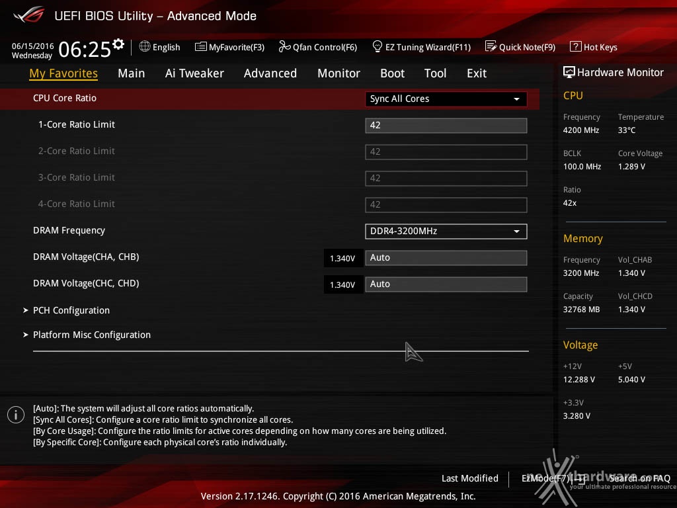Click the DRAM Frequency label
677x508 pixels.
tap(69, 230)
